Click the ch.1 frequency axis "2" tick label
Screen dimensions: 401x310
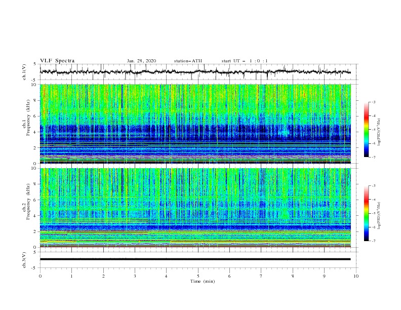click(x=35, y=148)
